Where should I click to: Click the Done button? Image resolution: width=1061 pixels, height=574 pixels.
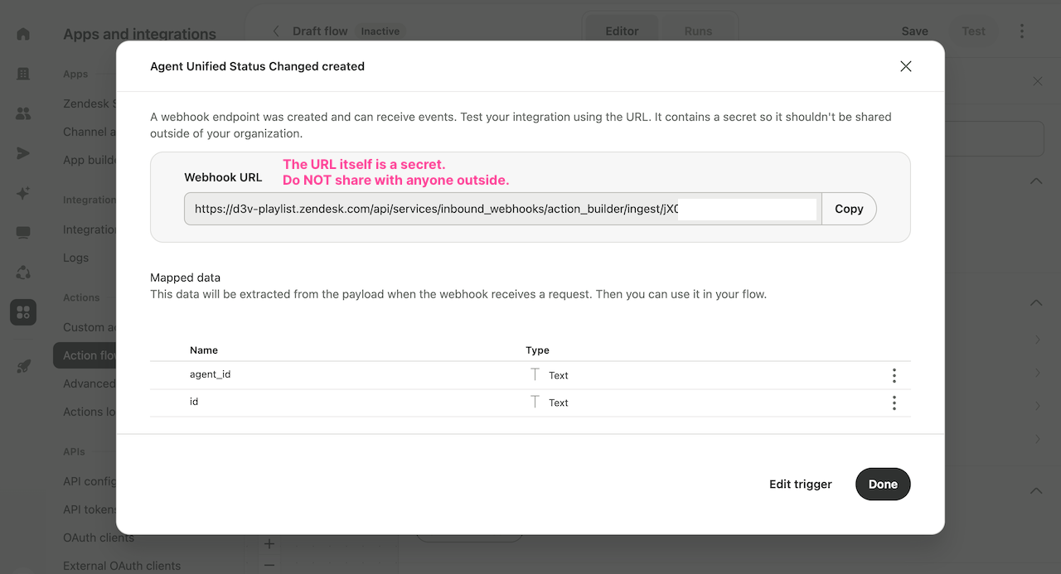tap(883, 485)
